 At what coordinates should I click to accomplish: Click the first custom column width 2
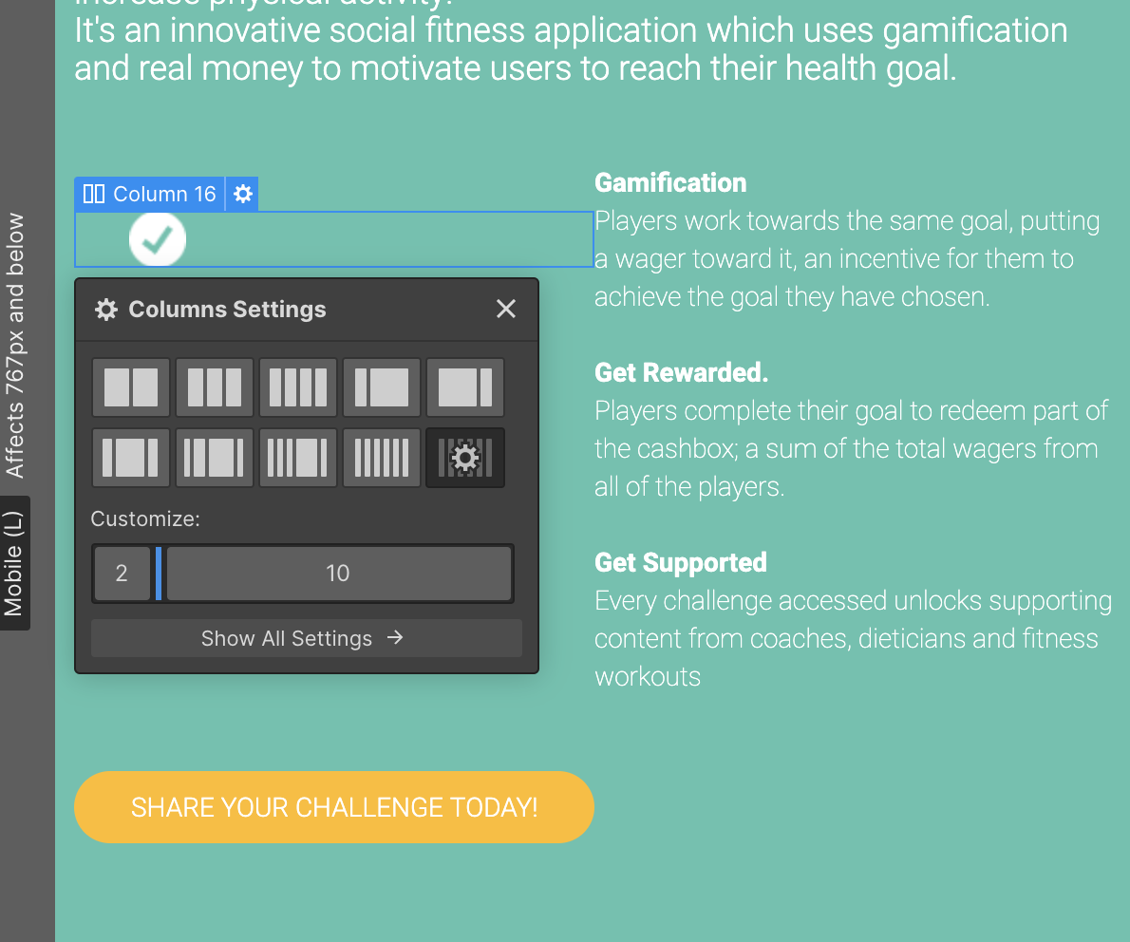pyautogui.click(x=122, y=573)
